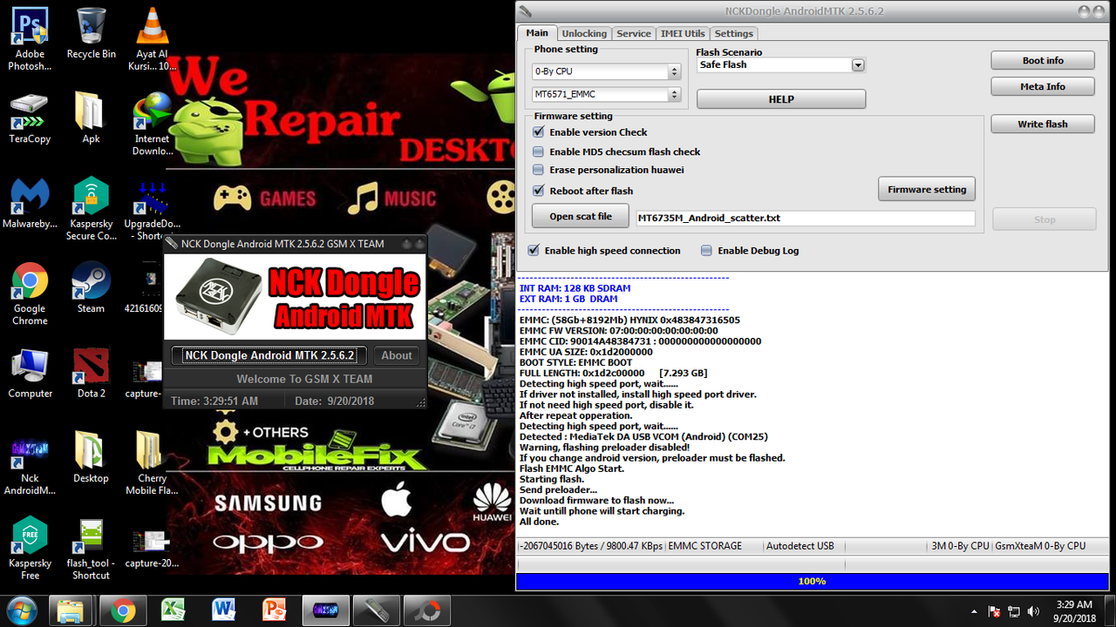1116x627 pixels.
Task: Open the Service tab
Action: click(x=634, y=34)
